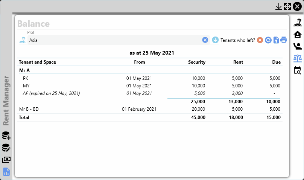
Task: Click the 45,000 total security value
Action: point(198,117)
